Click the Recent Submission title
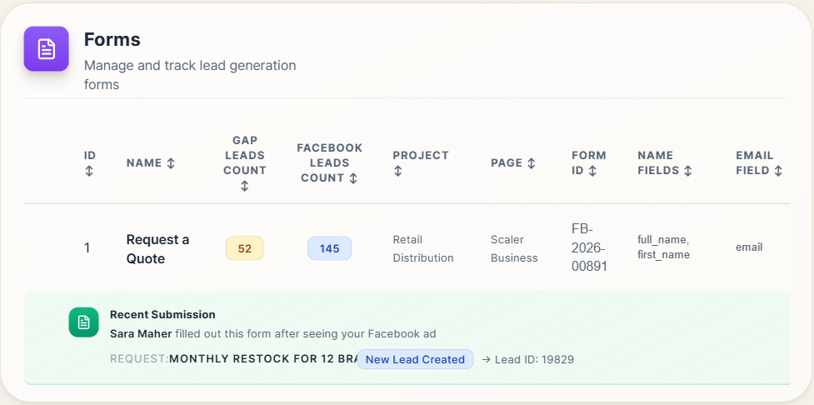This screenshot has width=814, height=405. click(162, 315)
